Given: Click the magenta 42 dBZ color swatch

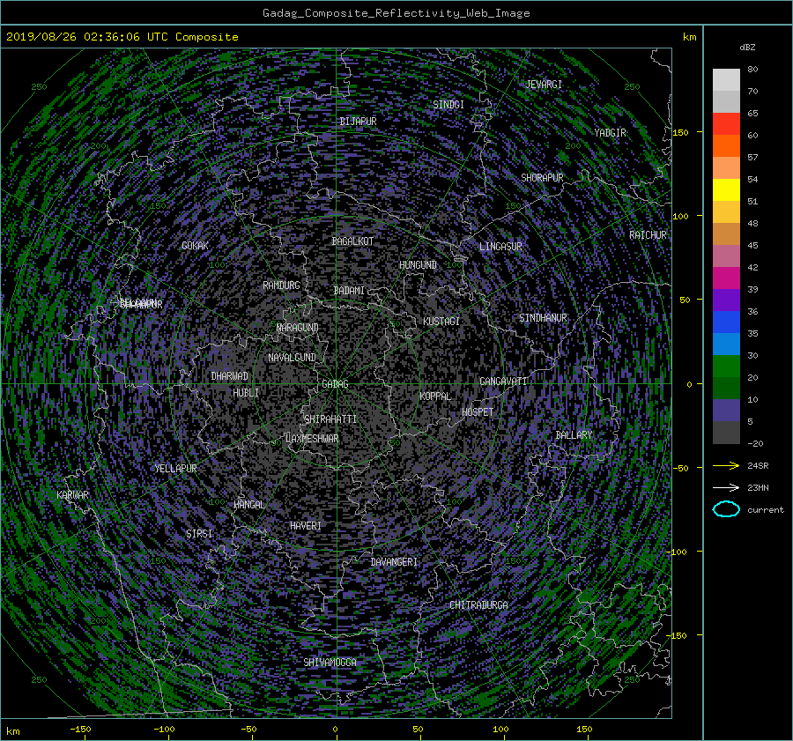Looking at the screenshot, I should click(x=726, y=278).
